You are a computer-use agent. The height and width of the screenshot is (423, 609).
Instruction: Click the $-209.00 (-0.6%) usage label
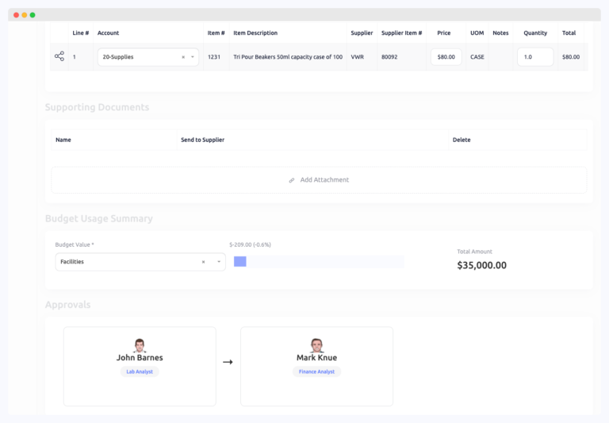coord(250,245)
